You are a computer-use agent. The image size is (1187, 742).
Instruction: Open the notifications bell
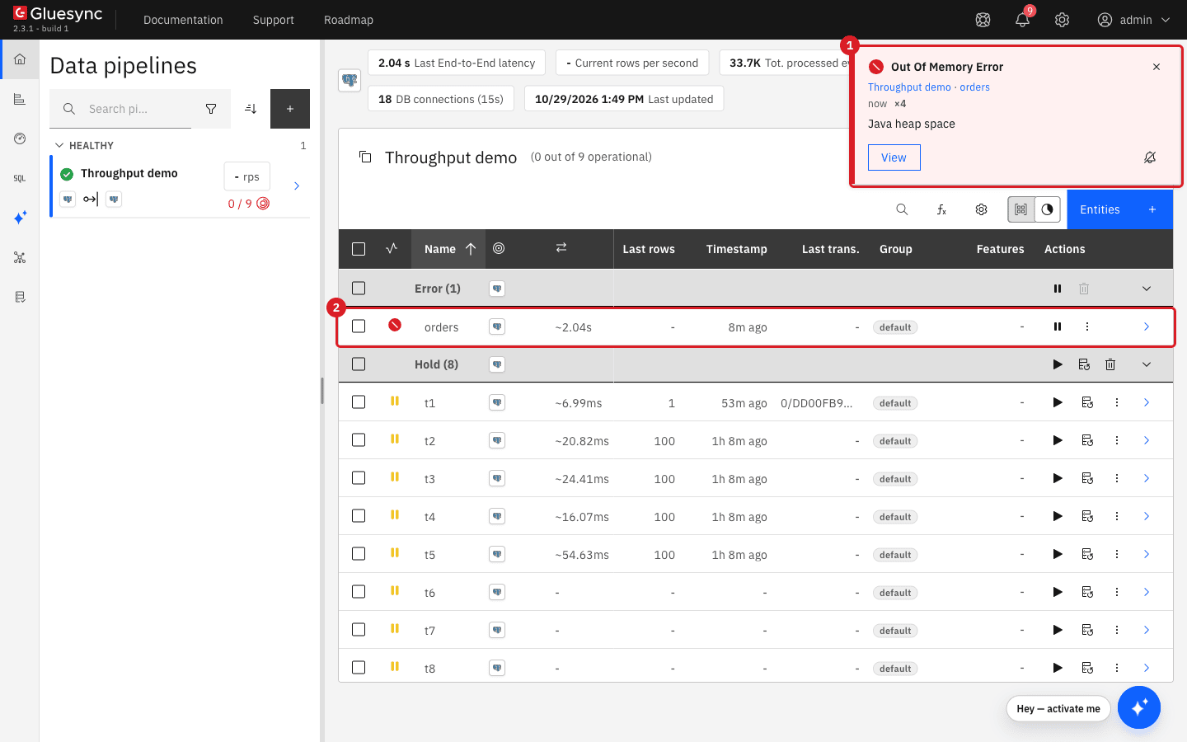pos(1022,20)
